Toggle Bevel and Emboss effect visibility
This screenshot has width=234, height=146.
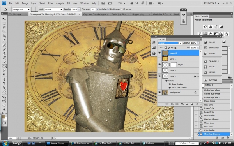click(170, 88)
